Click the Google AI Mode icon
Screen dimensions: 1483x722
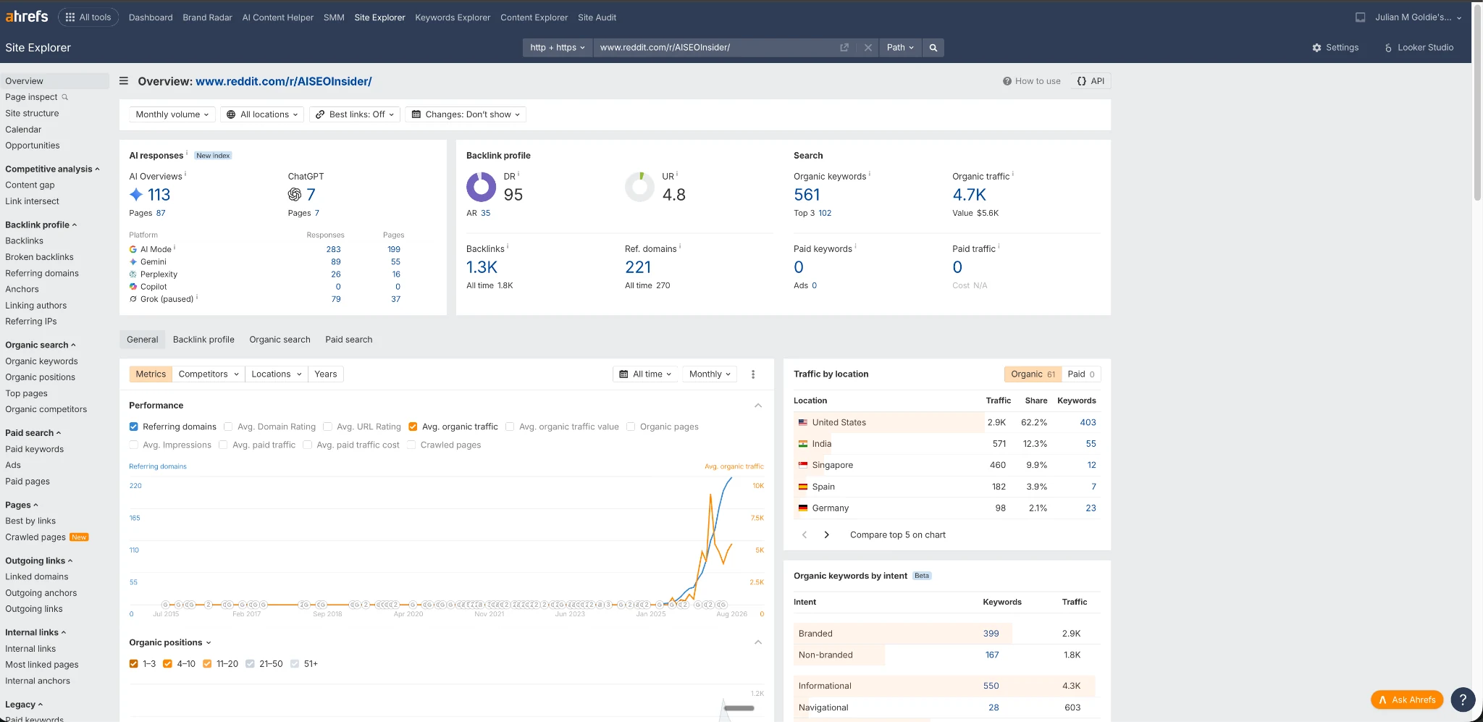(133, 249)
